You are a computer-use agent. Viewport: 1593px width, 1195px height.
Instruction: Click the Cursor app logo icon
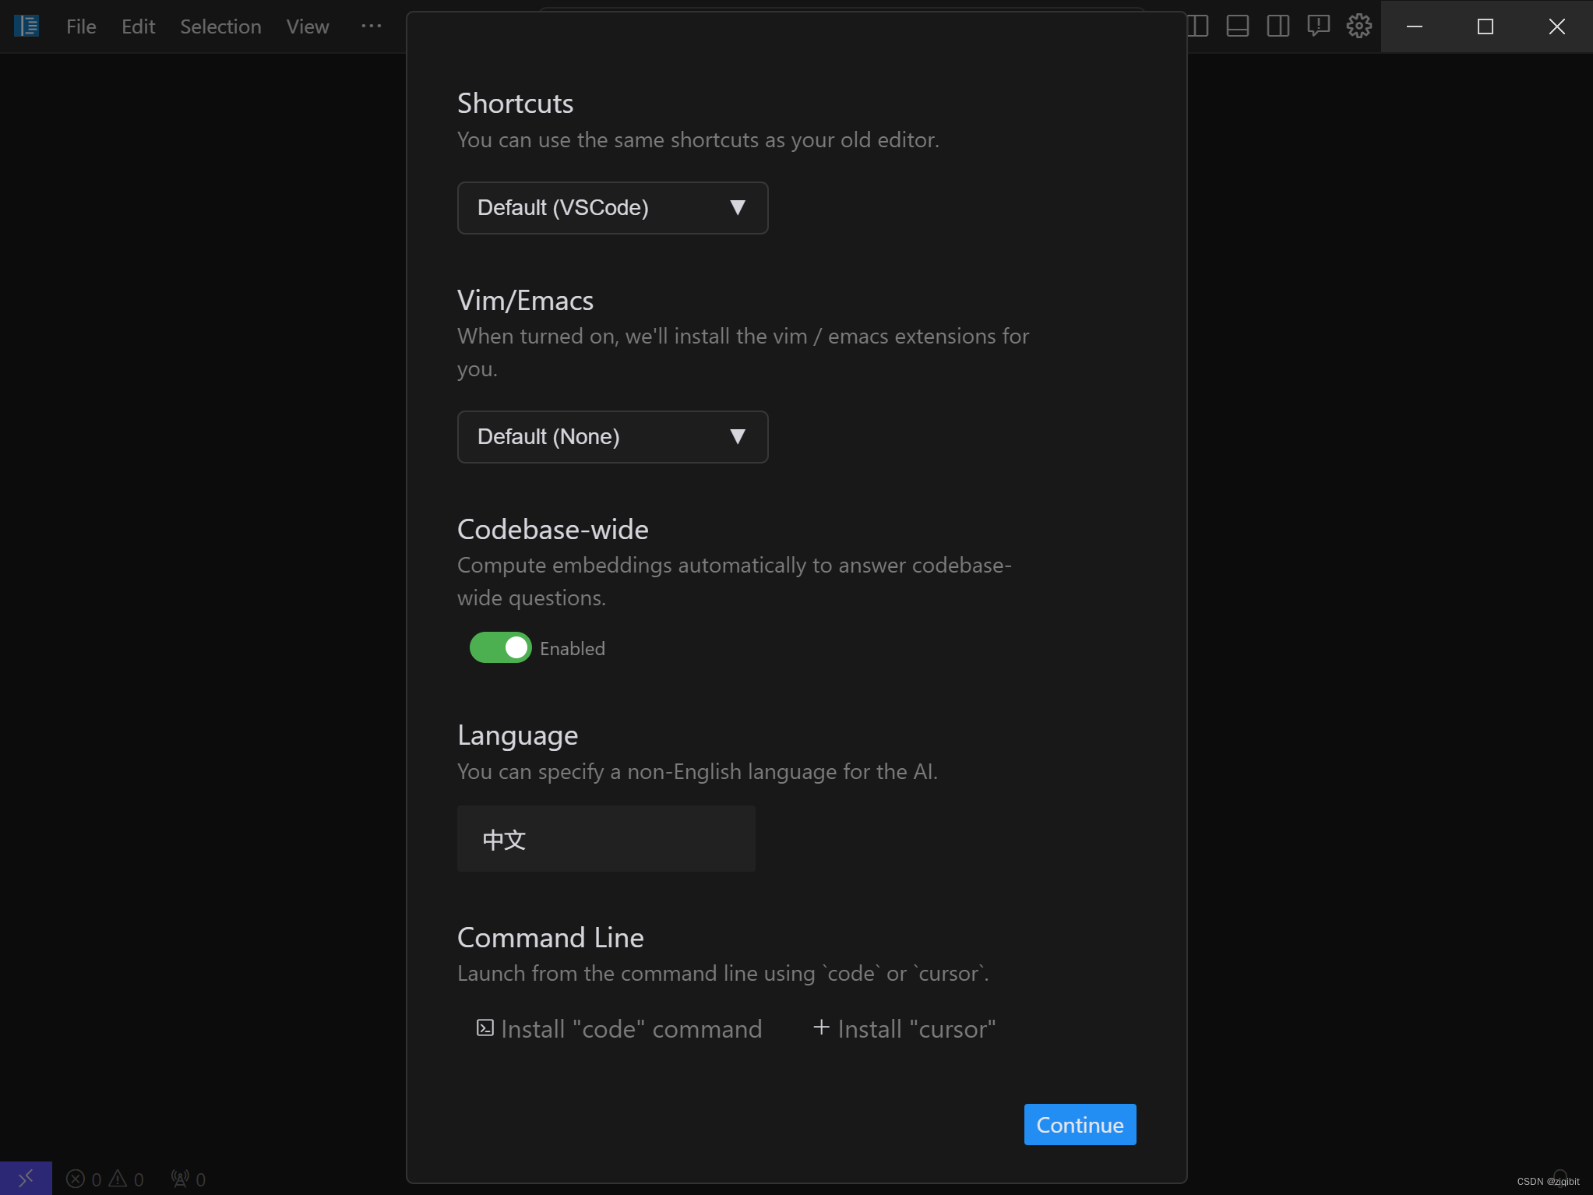(26, 26)
